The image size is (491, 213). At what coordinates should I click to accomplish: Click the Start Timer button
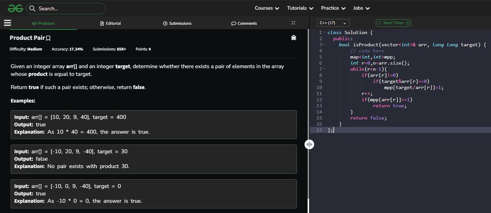(394, 23)
